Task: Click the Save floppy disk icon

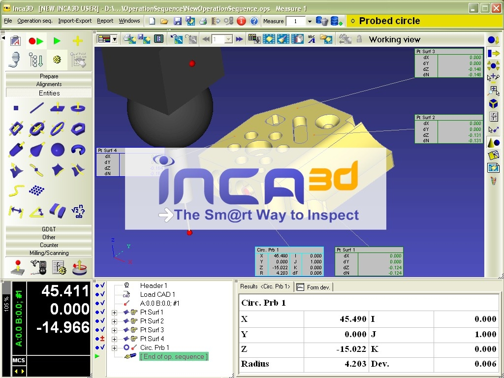Action: click(x=177, y=21)
